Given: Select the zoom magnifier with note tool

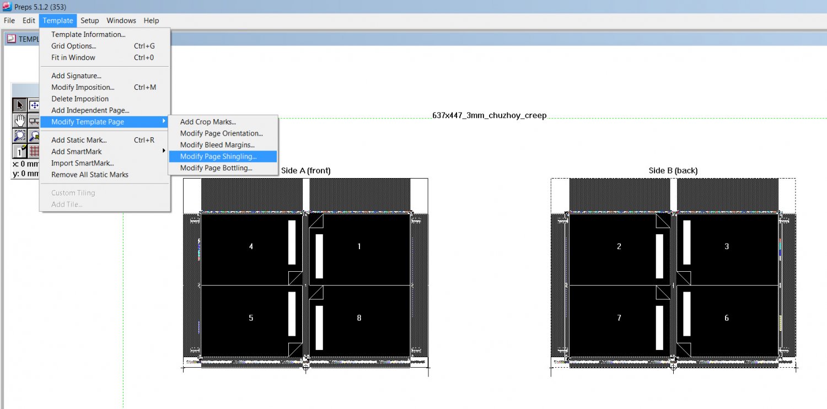Looking at the screenshot, I should coord(34,136).
